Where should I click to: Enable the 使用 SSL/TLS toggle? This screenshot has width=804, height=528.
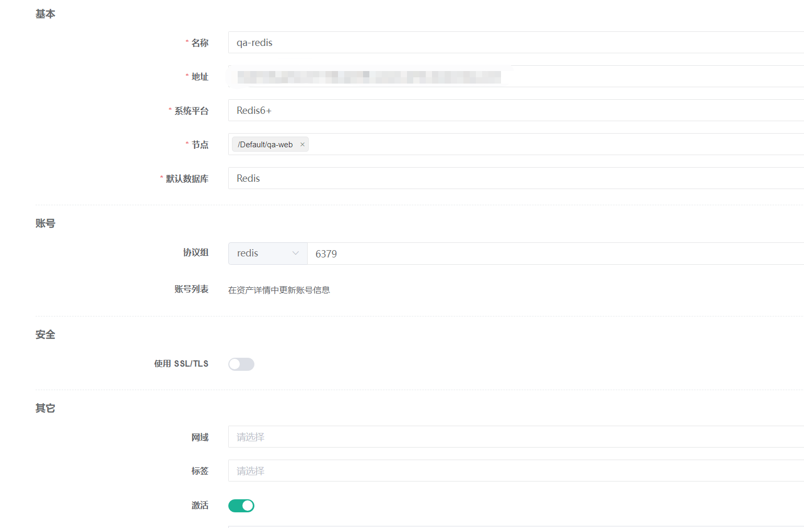tap(241, 364)
